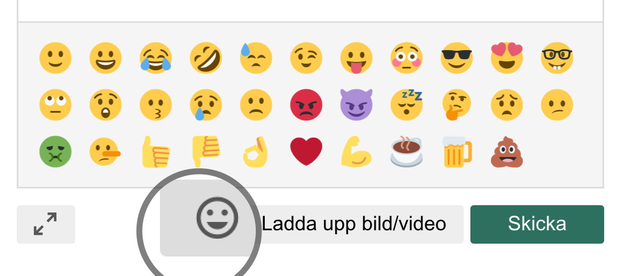Select the green nauseated face emoji
This screenshot has height=276, width=627.
click(56, 152)
